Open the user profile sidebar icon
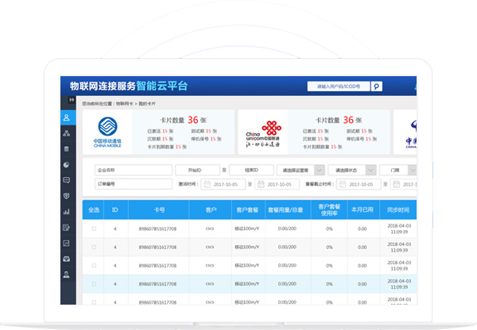This screenshot has width=477, height=330. pos(67,117)
